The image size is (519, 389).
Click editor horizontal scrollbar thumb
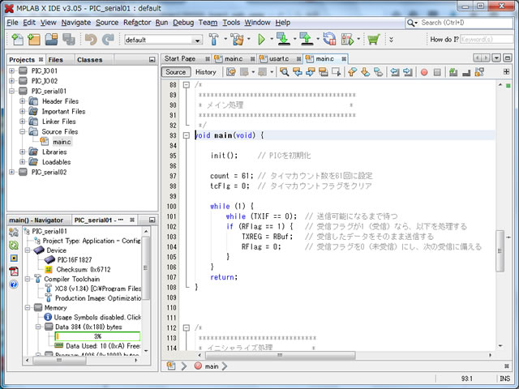(x=280, y=355)
